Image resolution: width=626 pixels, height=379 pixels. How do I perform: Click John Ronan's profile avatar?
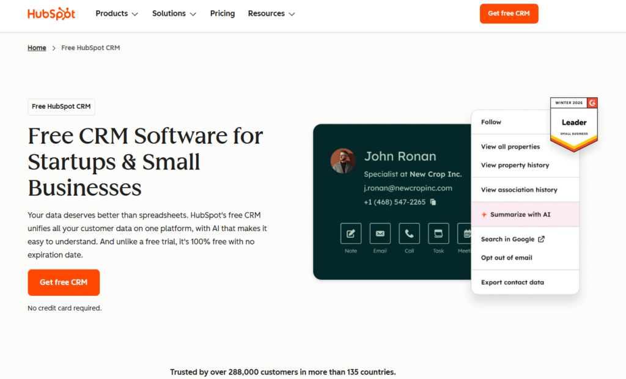(x=342, y=161)
